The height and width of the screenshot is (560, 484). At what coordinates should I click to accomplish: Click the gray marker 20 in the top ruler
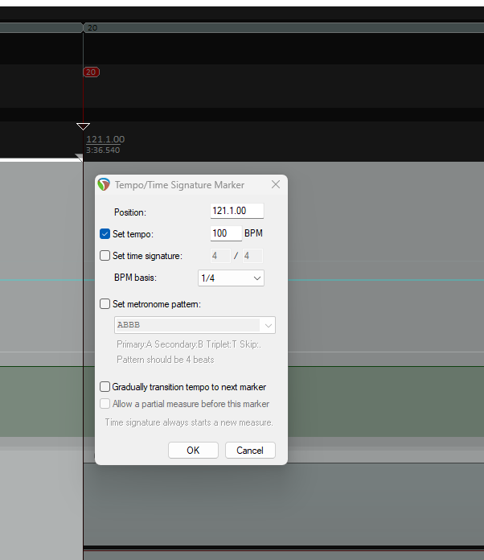(91, 27)
